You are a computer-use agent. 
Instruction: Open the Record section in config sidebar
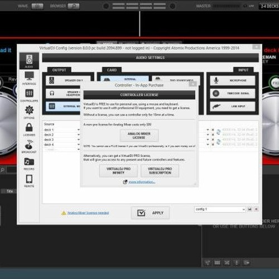[x=29, y=163]
